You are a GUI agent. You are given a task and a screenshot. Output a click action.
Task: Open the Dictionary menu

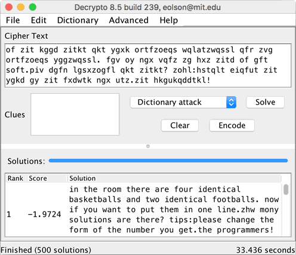click(x=78, y=20)
